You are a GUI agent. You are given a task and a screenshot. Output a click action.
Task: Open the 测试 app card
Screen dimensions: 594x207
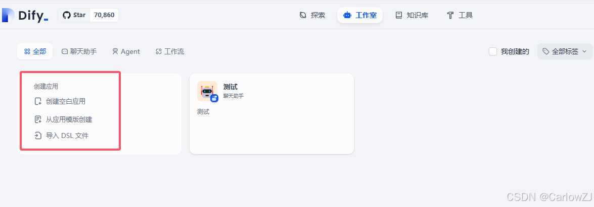[x=271, y=114]
